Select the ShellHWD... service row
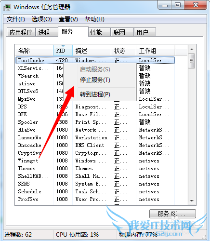The height and width of the screenshot is (241, 210). click(95, 176)
